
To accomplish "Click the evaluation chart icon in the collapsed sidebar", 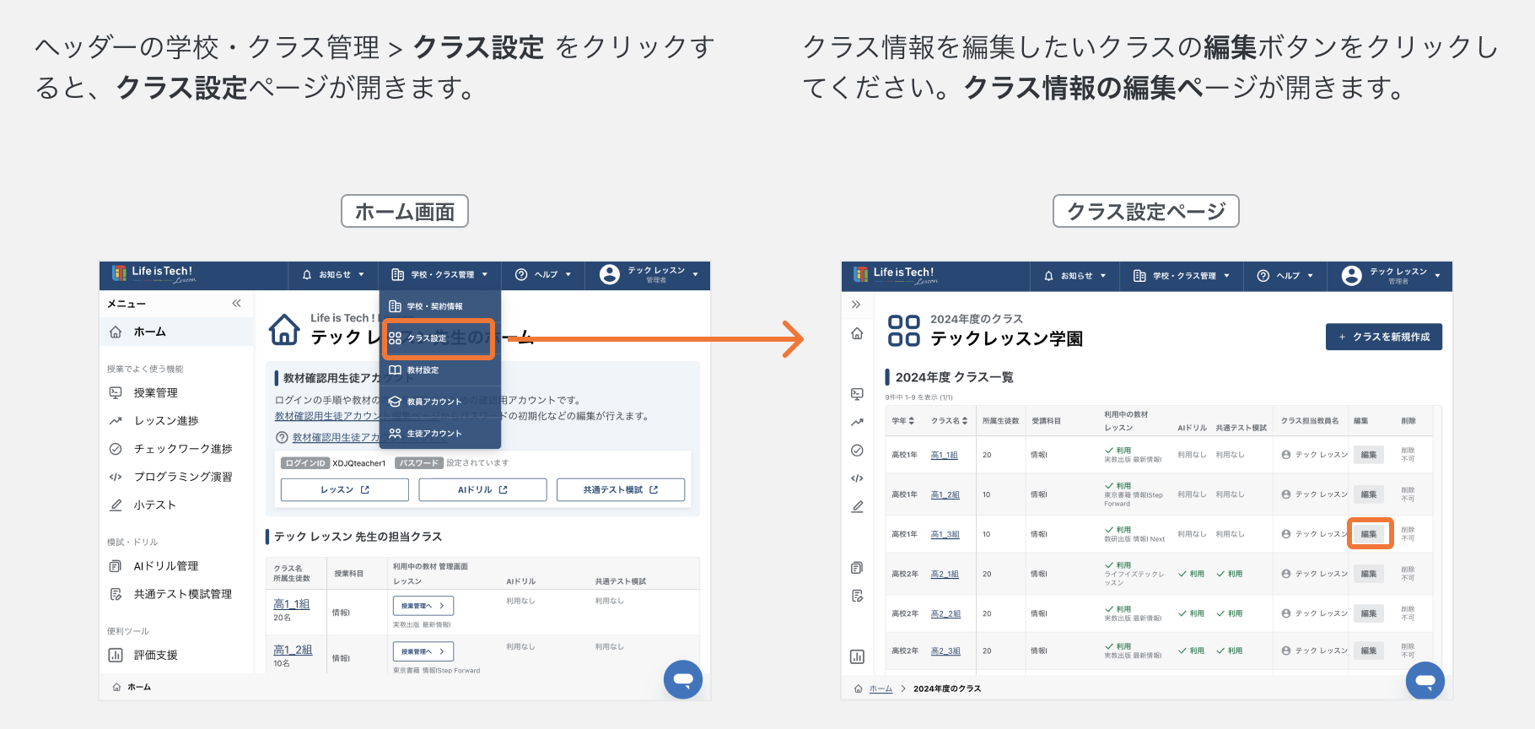I will (x=857, y=656).
